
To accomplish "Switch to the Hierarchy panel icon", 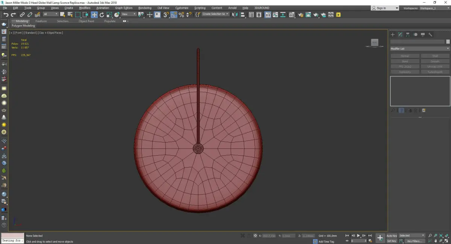I will click(408, 35).
